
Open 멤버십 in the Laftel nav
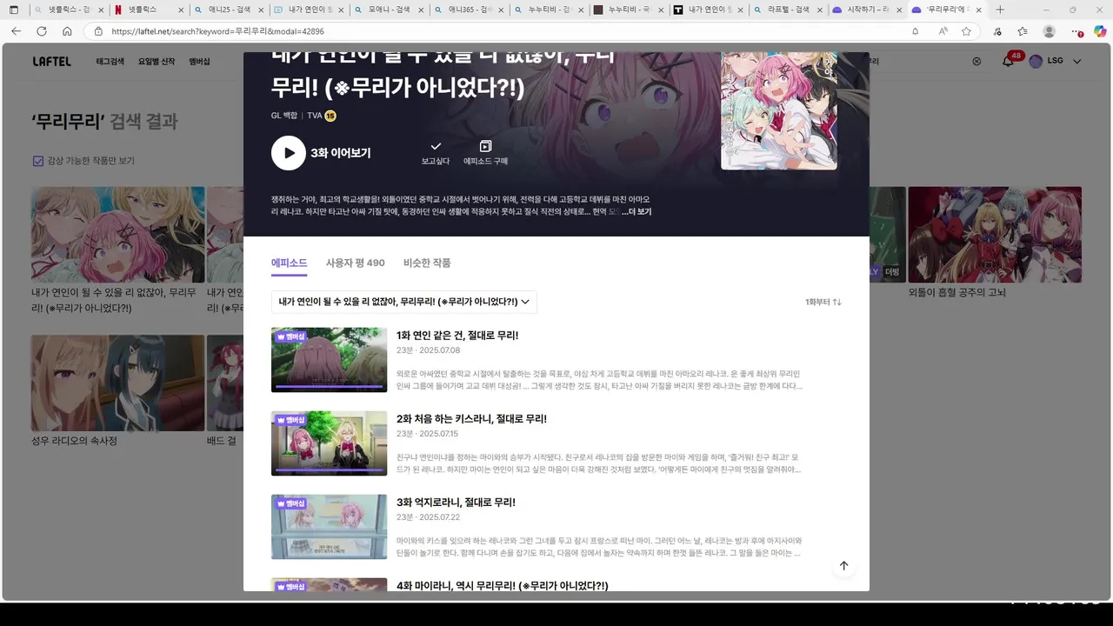(199, 62)
